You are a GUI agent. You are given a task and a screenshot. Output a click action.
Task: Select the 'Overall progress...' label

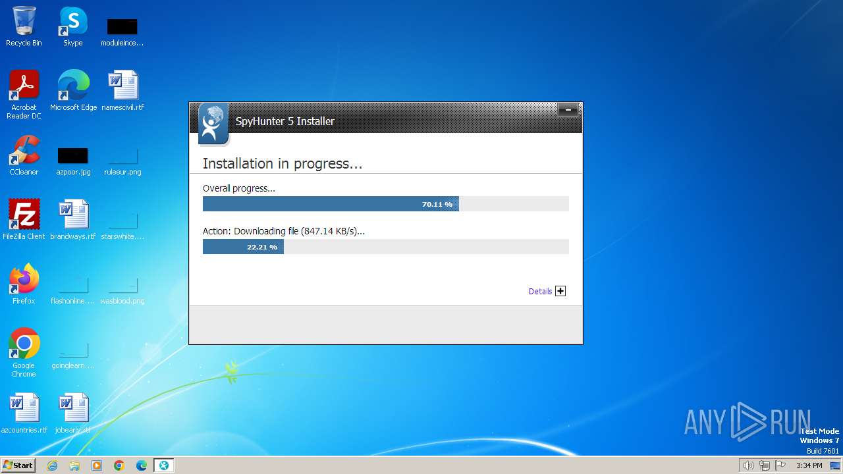(239, 188)
